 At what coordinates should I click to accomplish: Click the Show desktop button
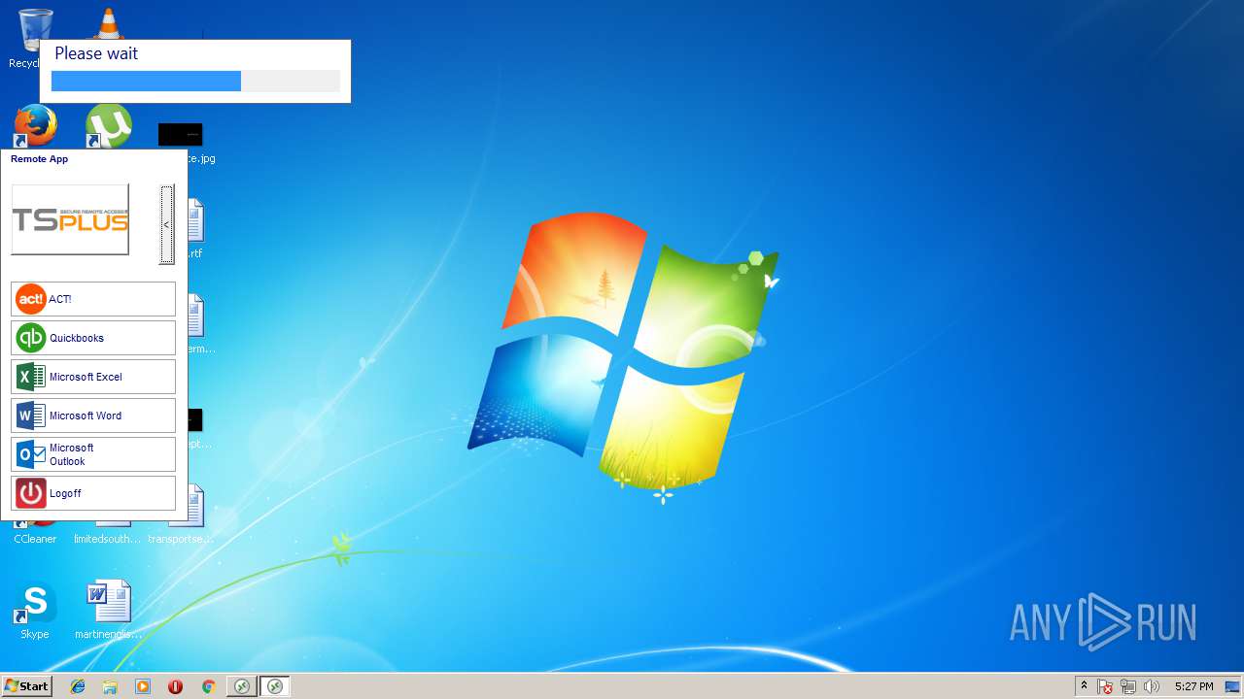tap(1233, 686)
